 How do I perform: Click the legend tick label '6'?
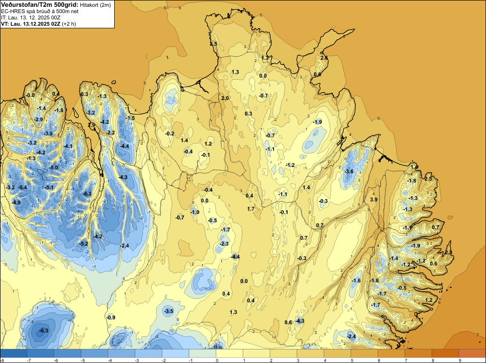pos(379,360)
